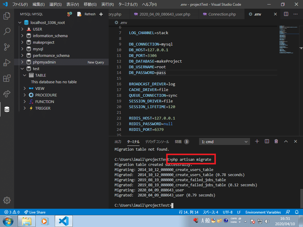Close the terminal panel
The height and width of the screenshot is (227, 303).
coord(296,141)
